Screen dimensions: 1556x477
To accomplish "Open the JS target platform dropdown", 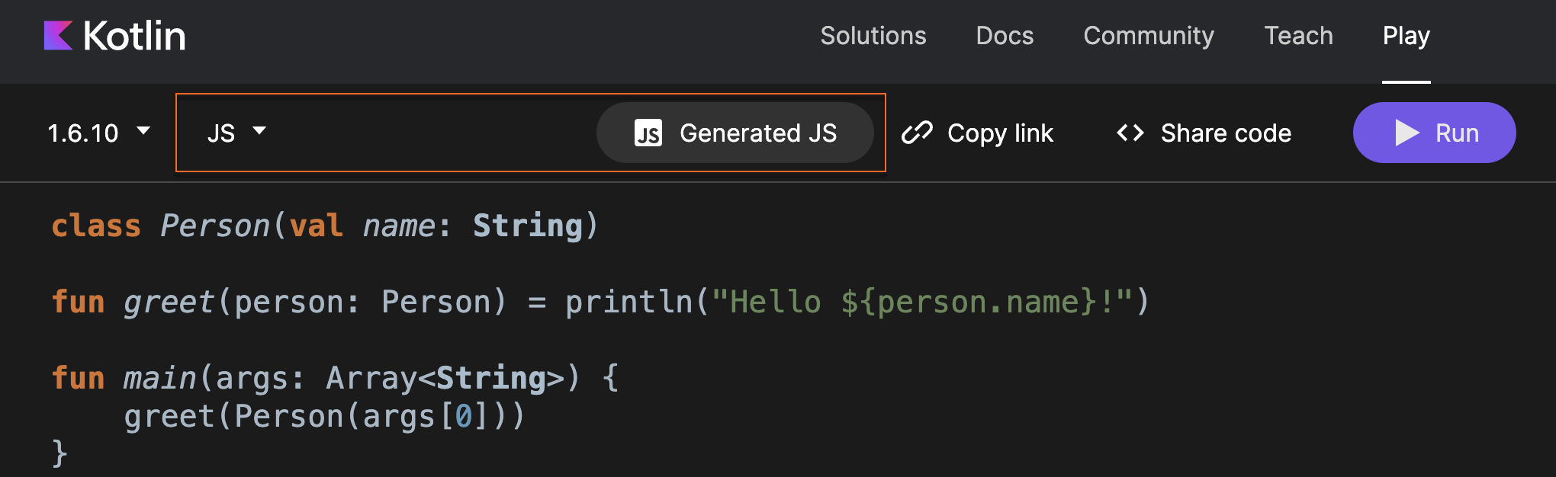I will point(236,133).
